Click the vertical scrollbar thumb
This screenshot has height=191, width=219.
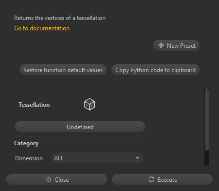pyautogui.click(x=207, y=119)
